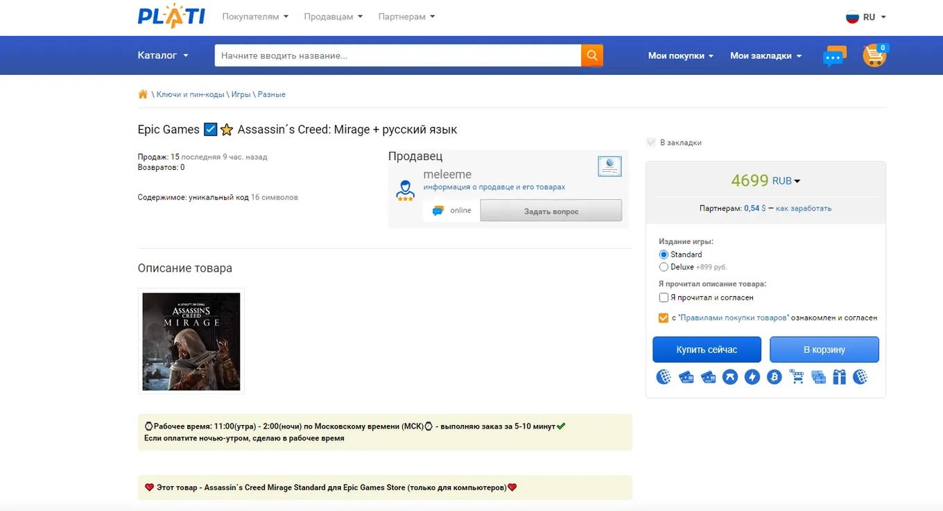Click the small cart icon below buy buttons
This screenshot has height=511, width=943.
tap(797, 377)
